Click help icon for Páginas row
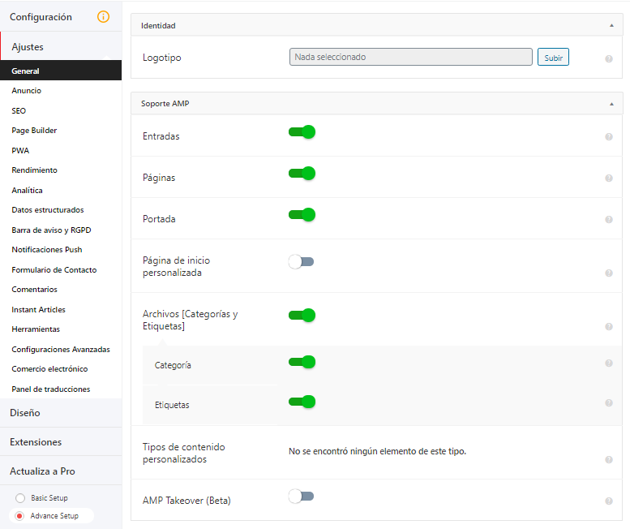Viewport: 630px width, 529px height. pos(608,178)
